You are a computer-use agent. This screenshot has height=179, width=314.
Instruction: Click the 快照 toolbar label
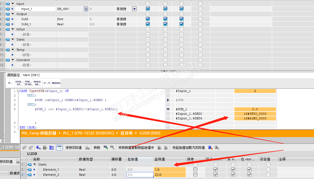[x=97, y=148]
